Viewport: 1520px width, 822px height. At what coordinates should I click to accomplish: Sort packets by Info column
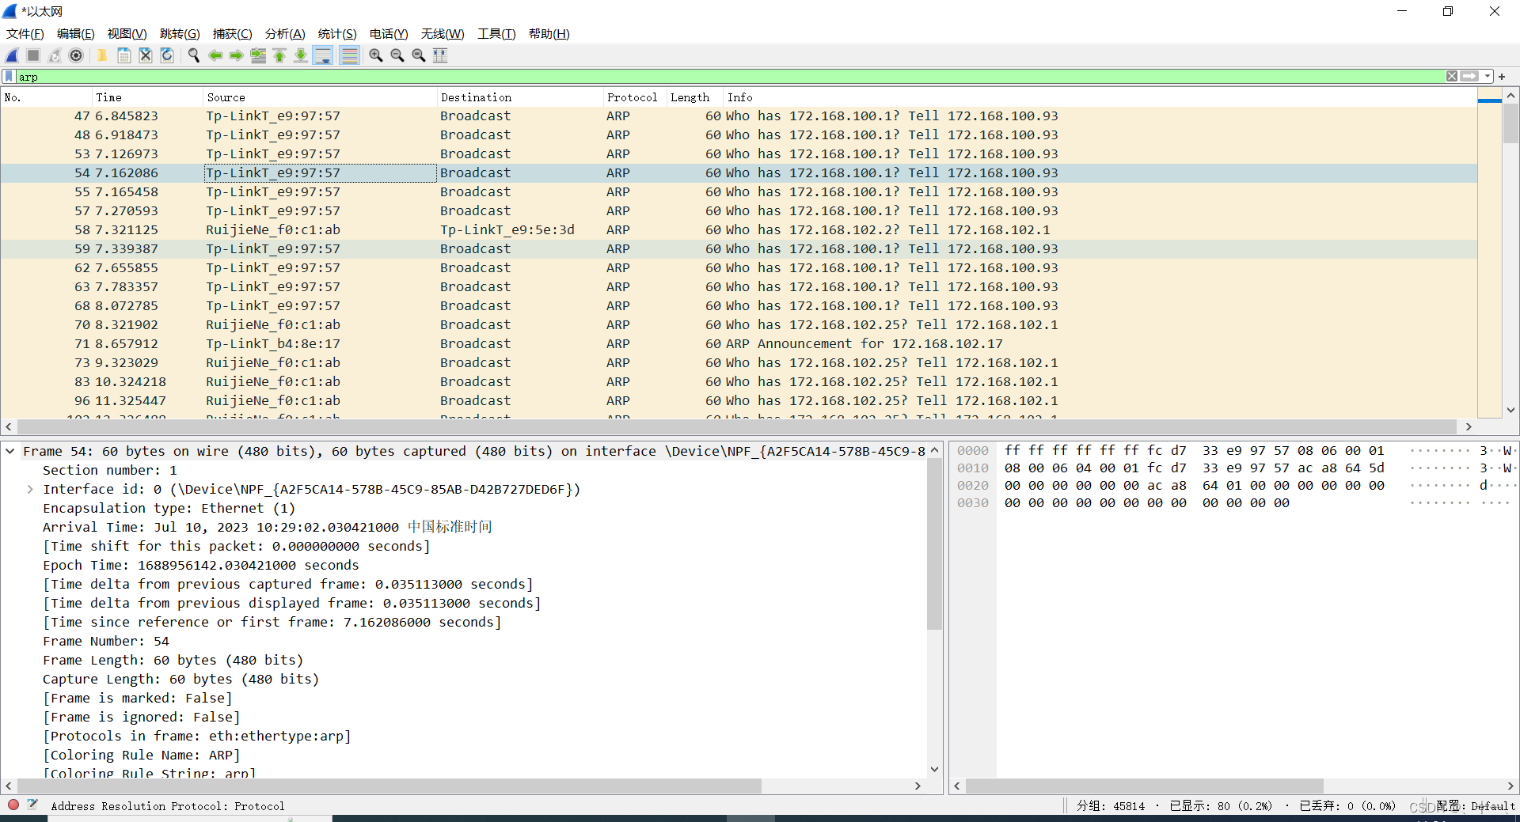coord(1100,97)
